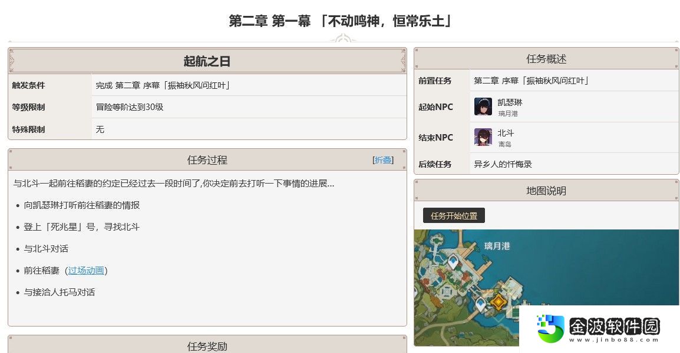Image resolution: width=680 pixels, height=353 pixels.
Task: Click the 异乡人的忏悔录 follow-up quest
Action: pyautogui.click(x=503, y=164)
